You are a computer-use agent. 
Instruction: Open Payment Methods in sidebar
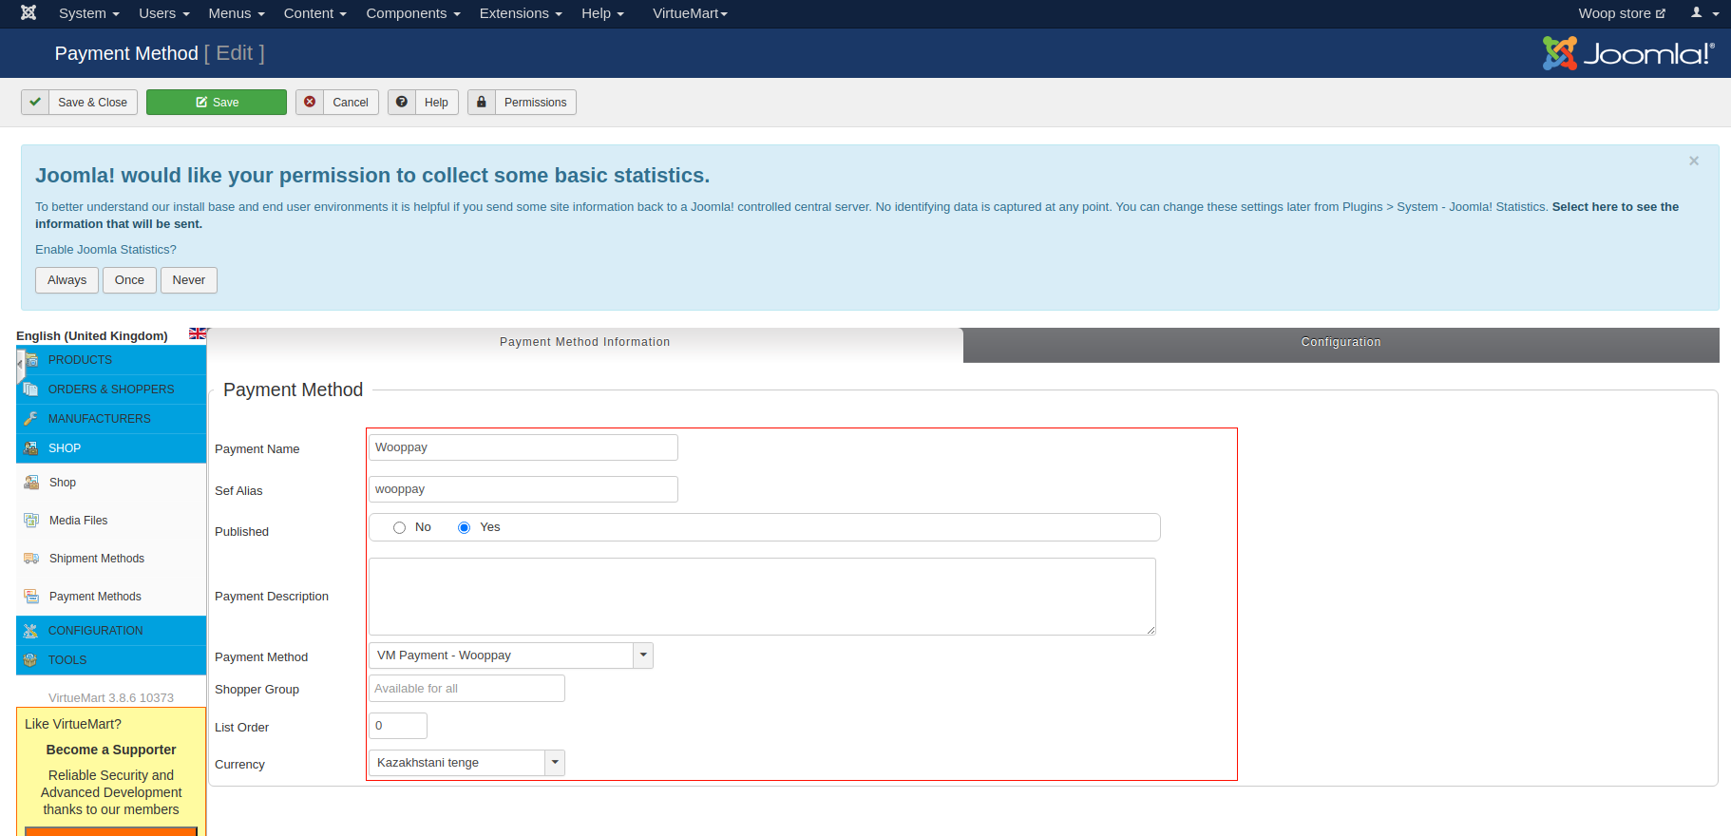(x=95, y=597)
